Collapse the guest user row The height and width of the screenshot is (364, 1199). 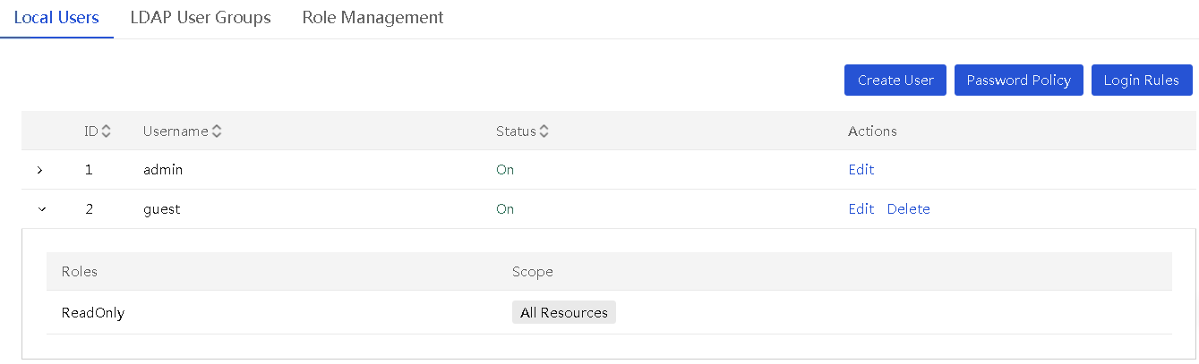(39, 209)
